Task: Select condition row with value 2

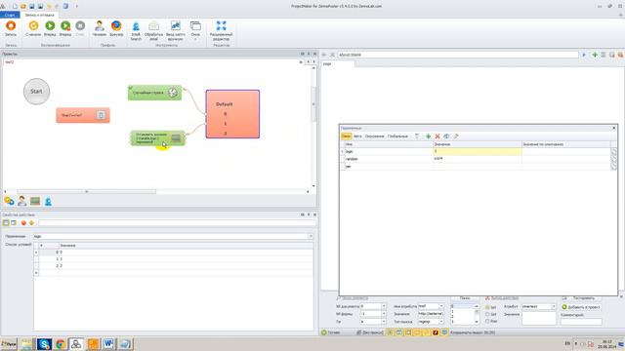Action: pyautogui.click(x=174, y=265)
